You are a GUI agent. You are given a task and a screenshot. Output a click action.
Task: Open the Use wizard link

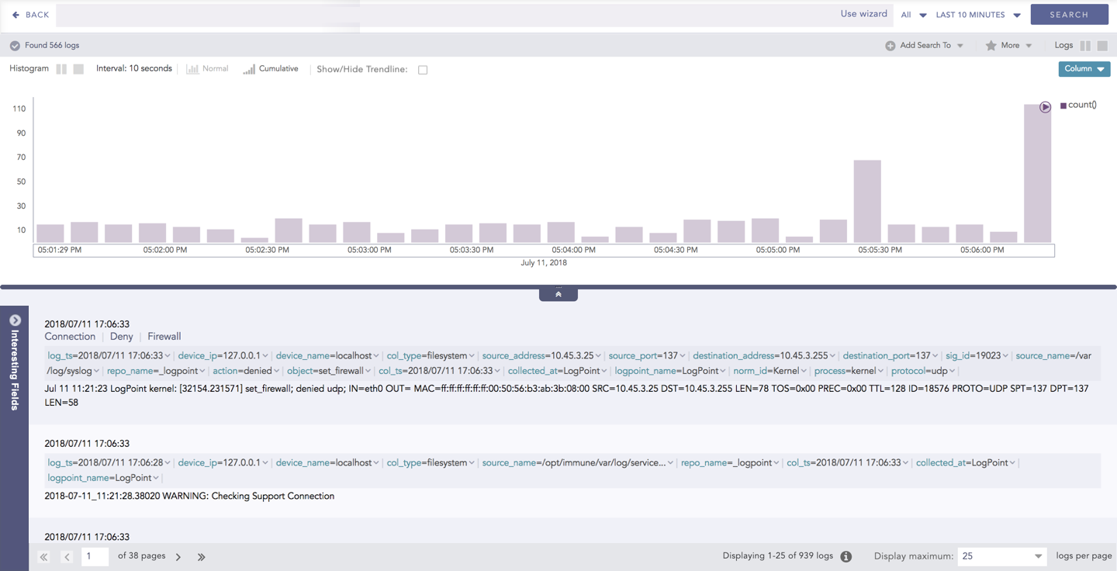pyautogui.click(x=863, y=14)
